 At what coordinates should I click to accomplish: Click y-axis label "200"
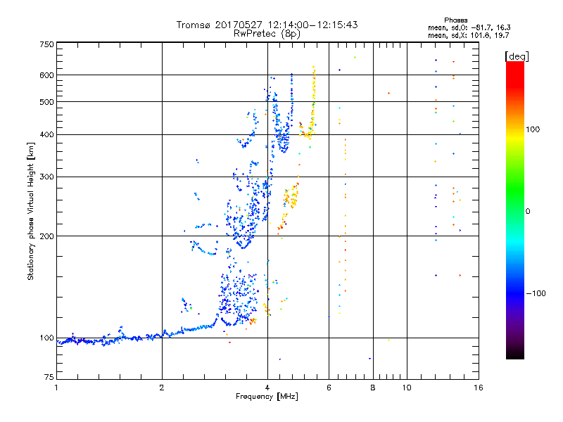point(46,236)
